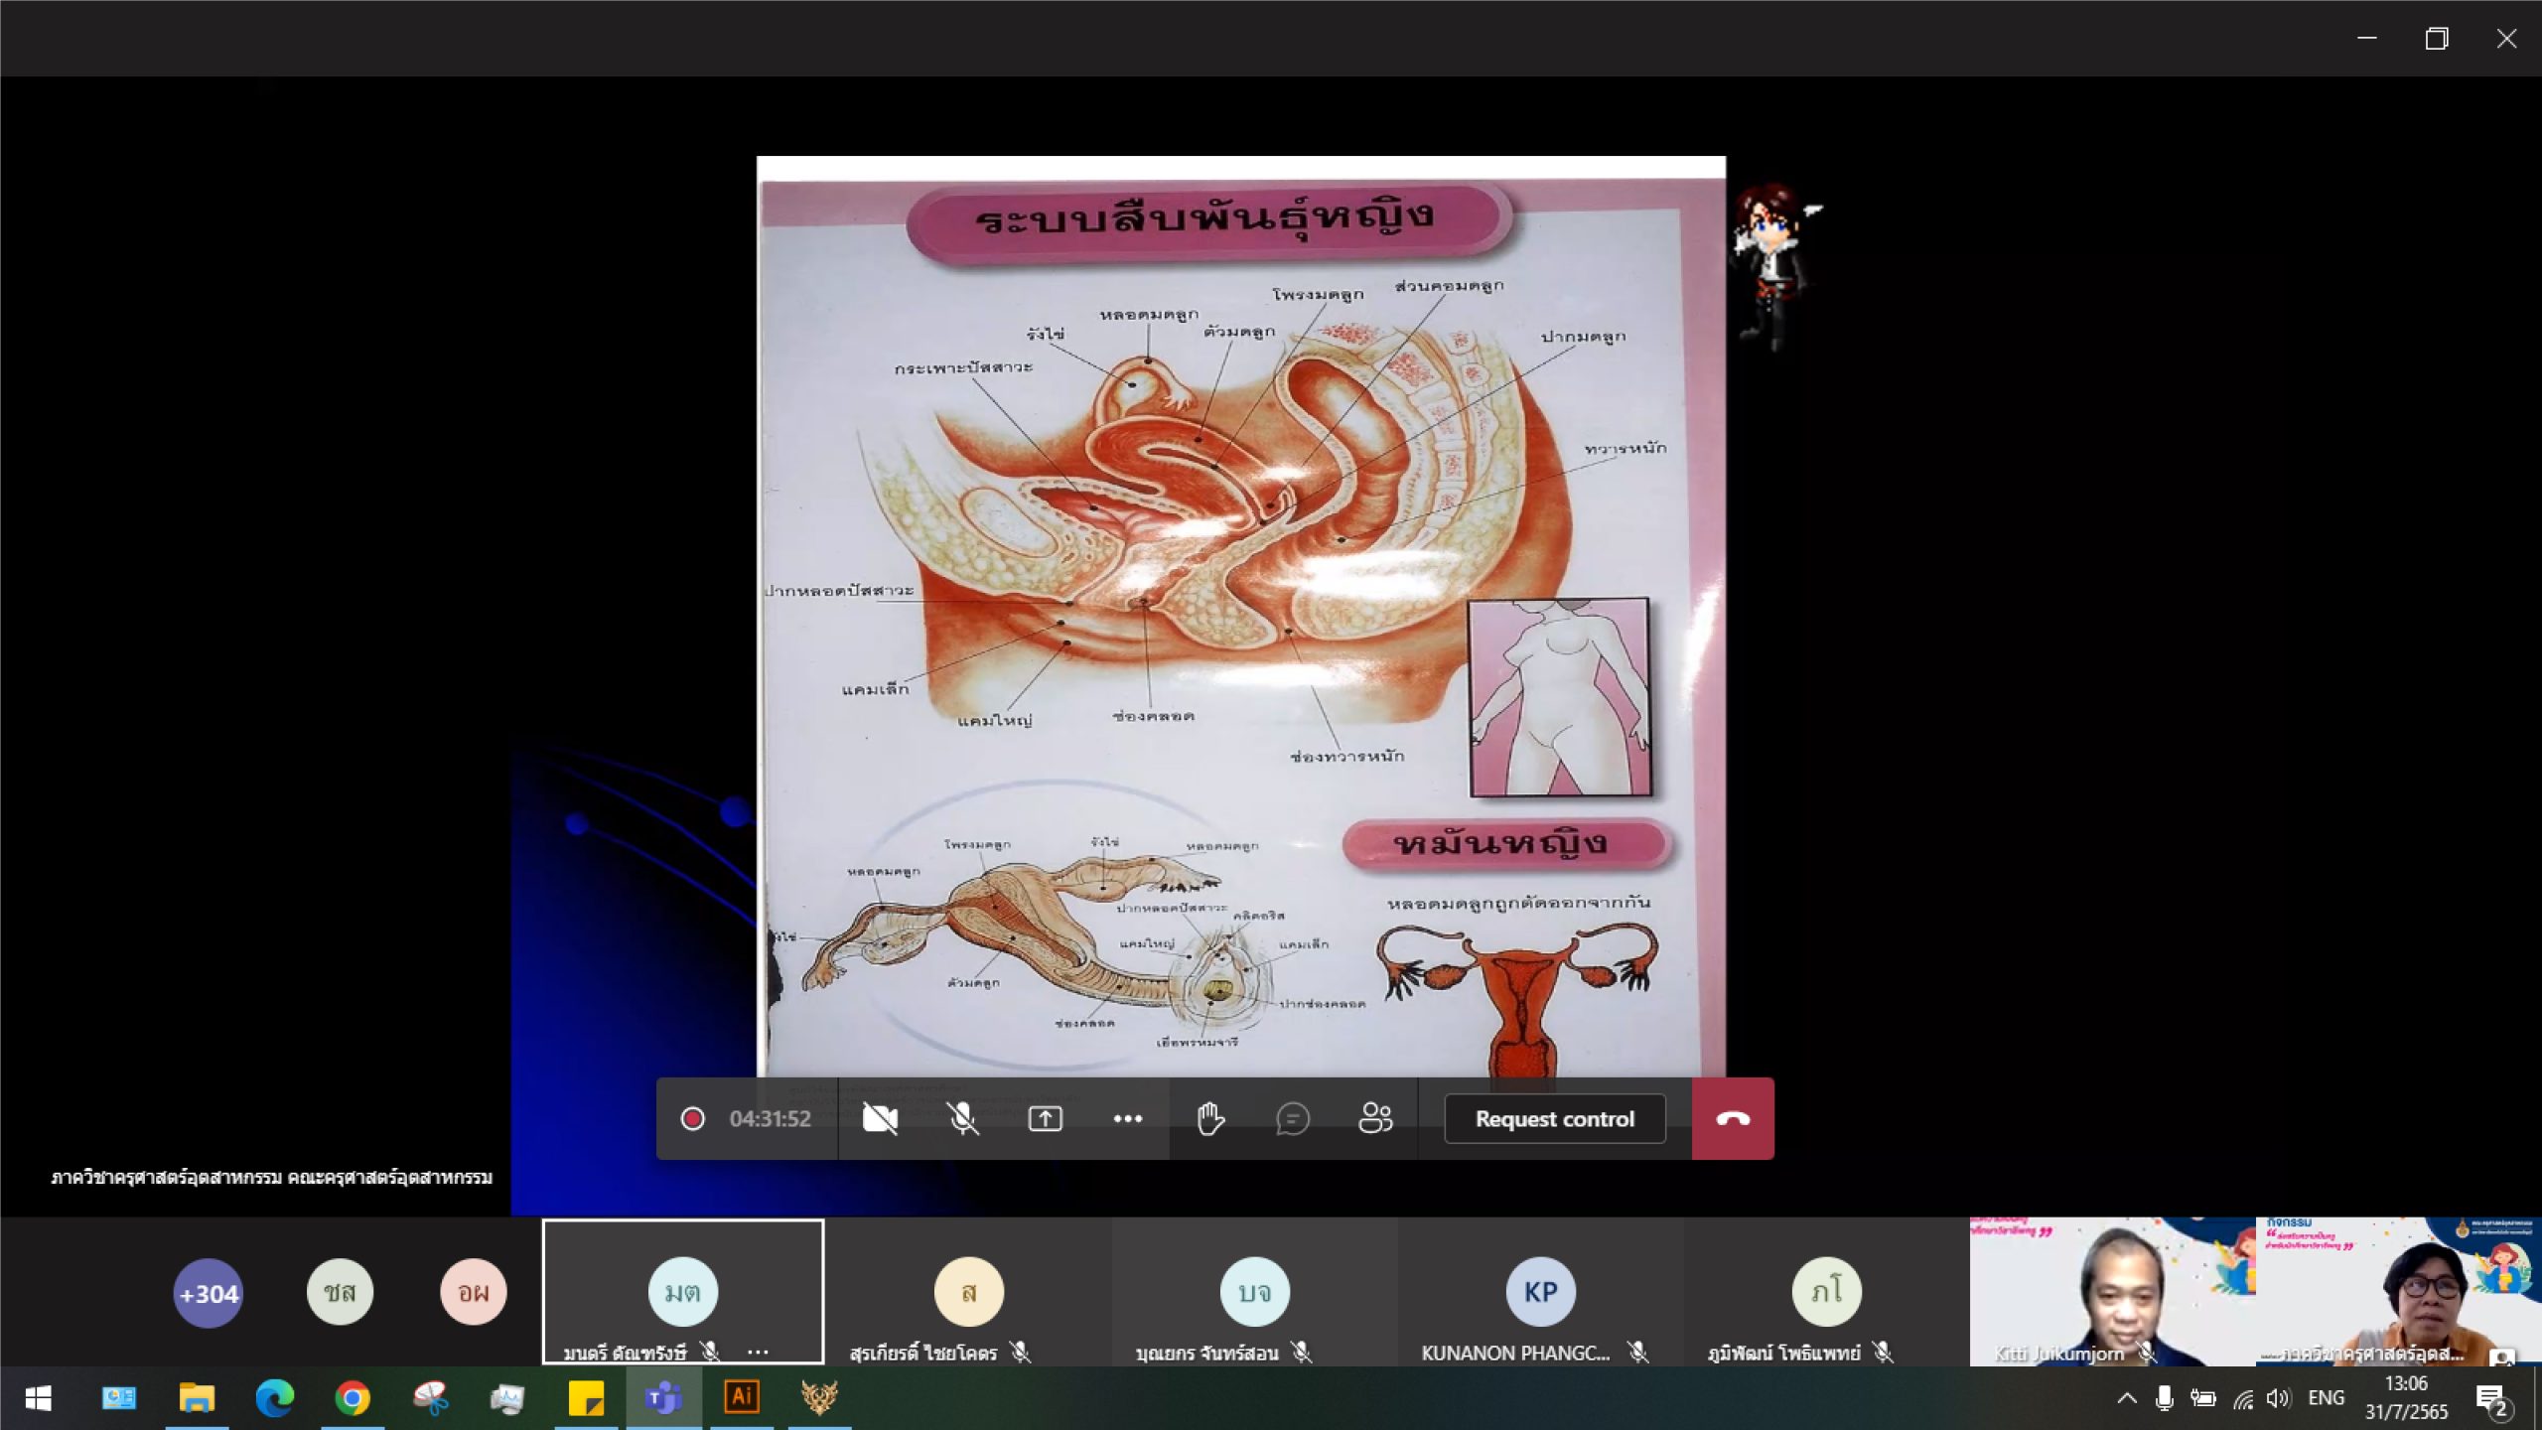Select the อผ participant avatar
The height and width of the screenshot is (1430, 2542).
[x=473, y=1292]
